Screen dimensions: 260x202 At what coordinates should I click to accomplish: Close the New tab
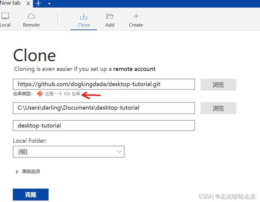[x=28, y=4]
